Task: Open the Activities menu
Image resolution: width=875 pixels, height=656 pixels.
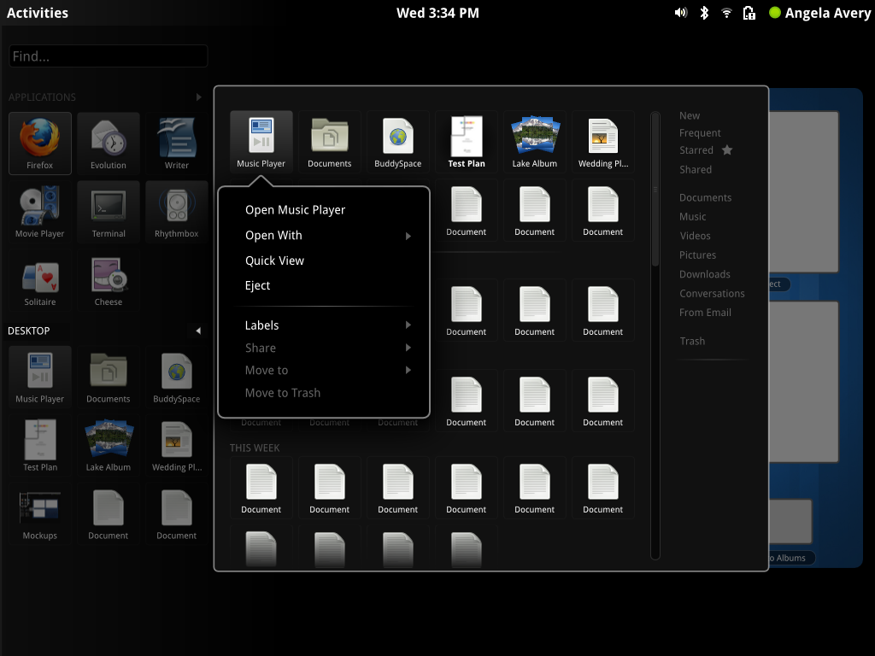Action: click(38, 12)
